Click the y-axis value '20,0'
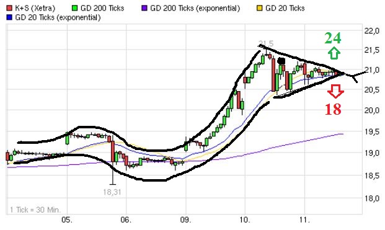This screenshot has width=385, height=230. pos(372,111)
